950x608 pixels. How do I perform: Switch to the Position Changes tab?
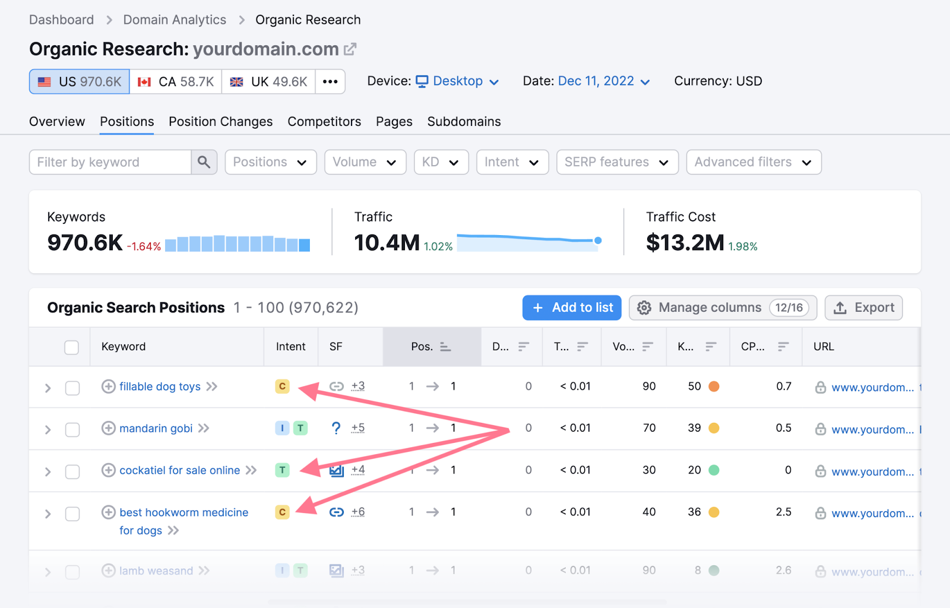(x=220, y=121)
